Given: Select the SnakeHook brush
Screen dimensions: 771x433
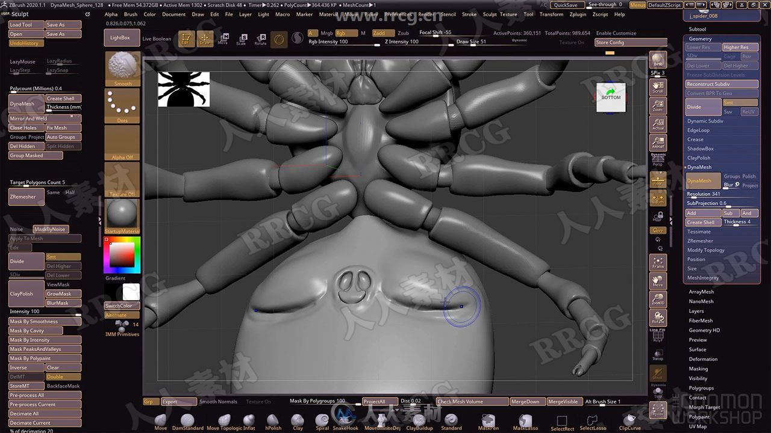Looking at the screenshot, I should [345, 422].
